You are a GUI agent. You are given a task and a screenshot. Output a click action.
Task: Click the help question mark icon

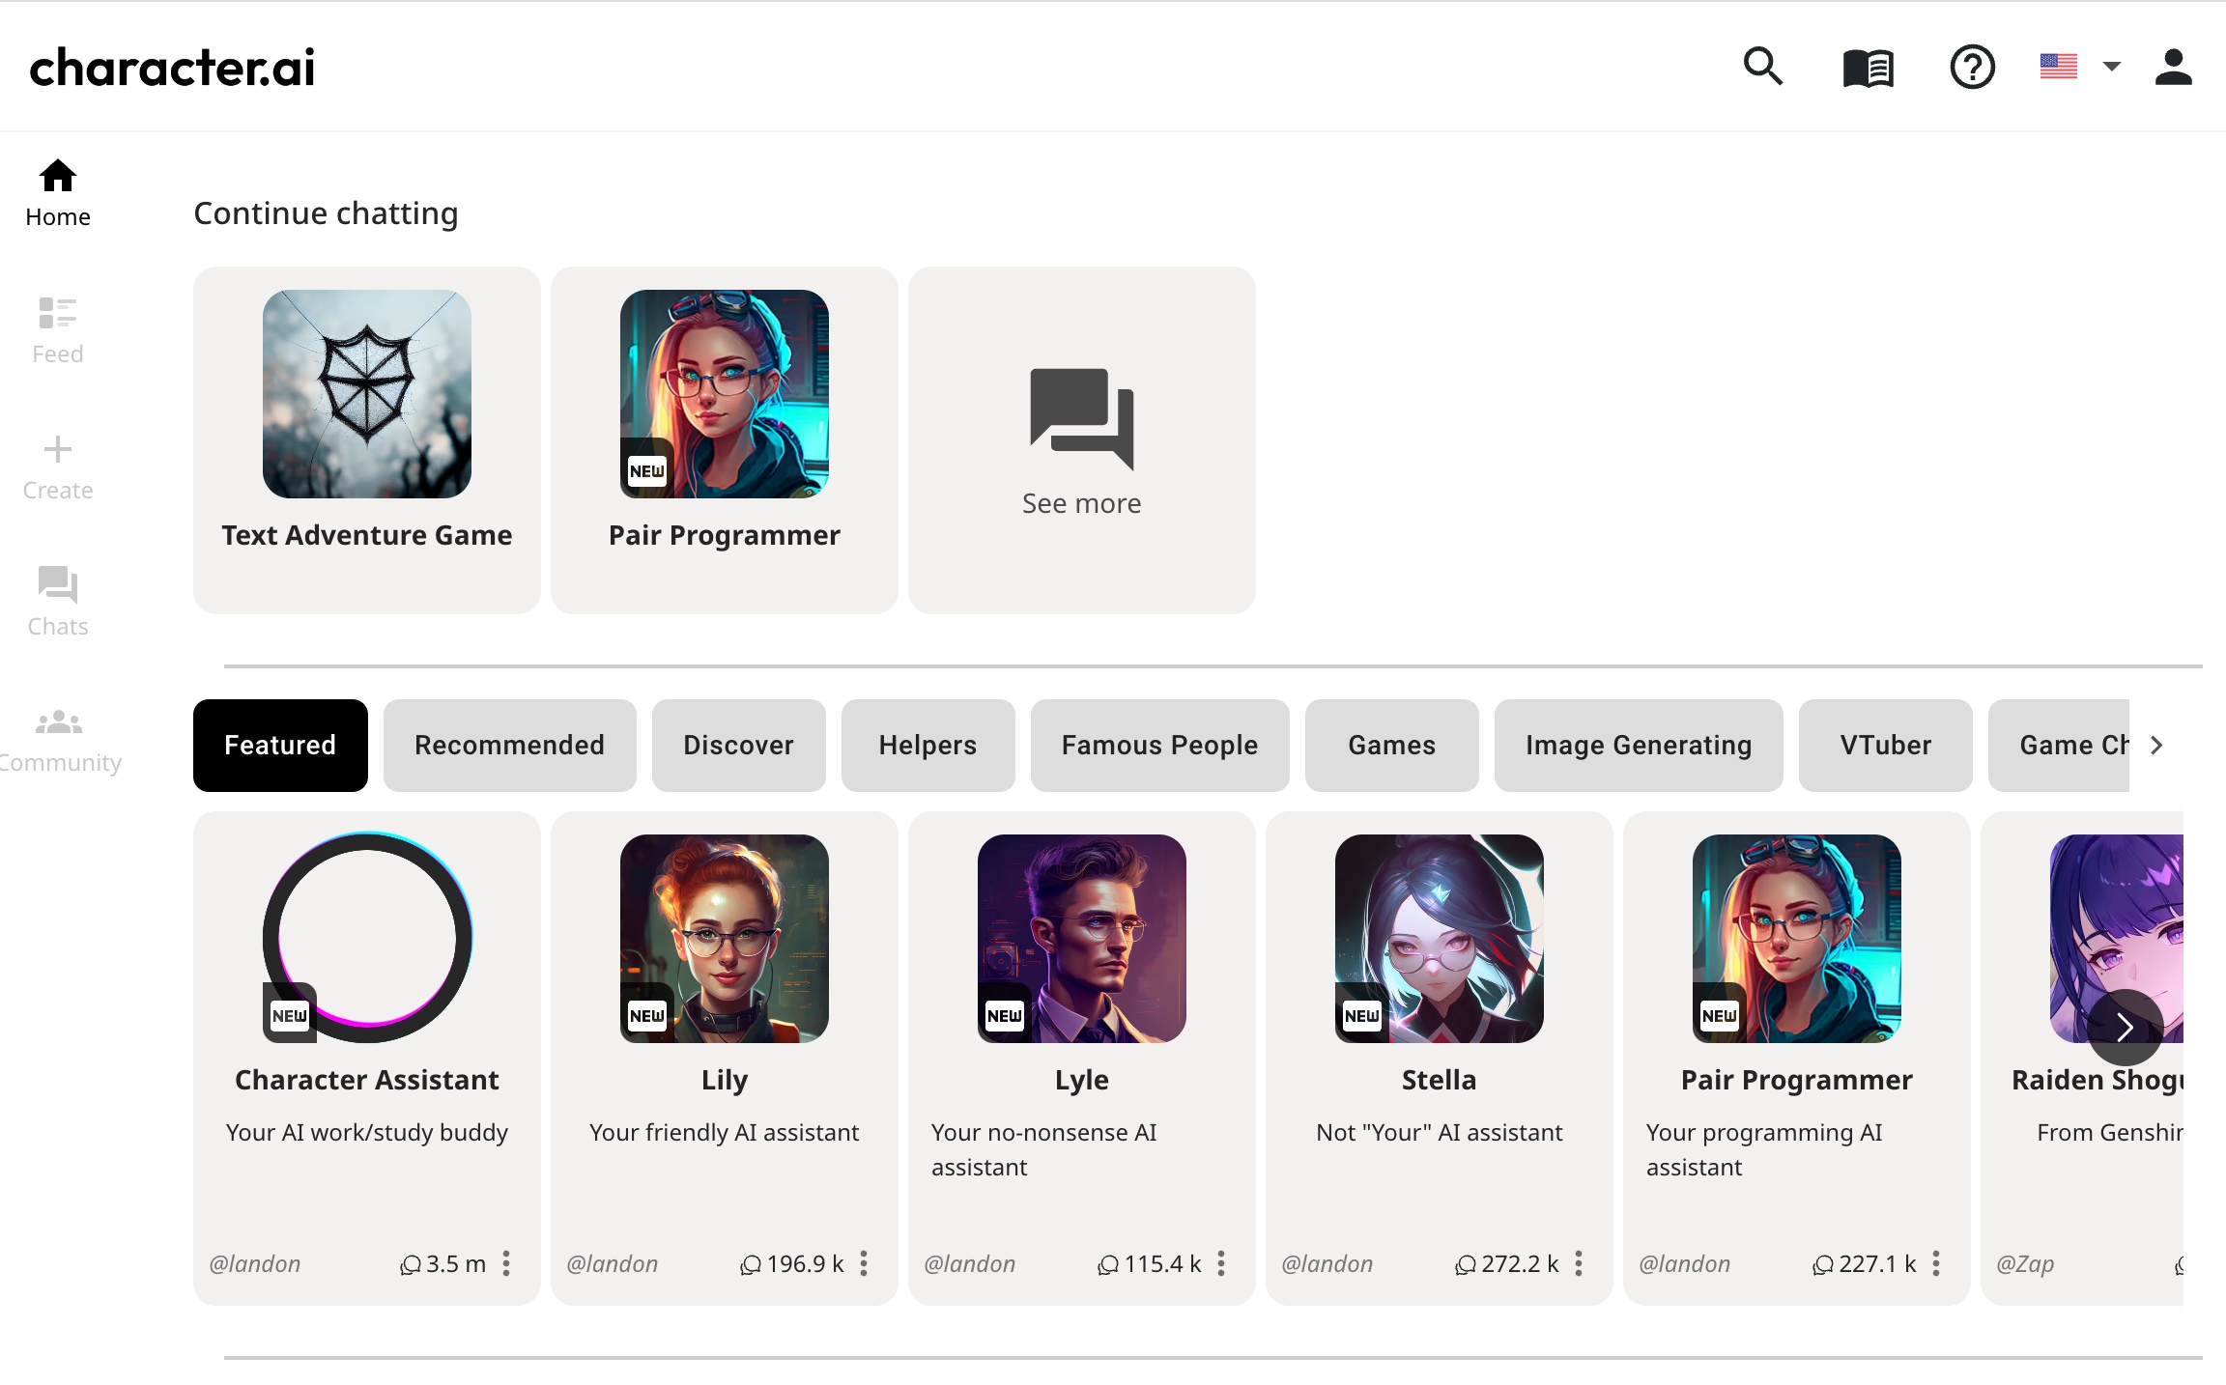click(x=1972, y=68)
